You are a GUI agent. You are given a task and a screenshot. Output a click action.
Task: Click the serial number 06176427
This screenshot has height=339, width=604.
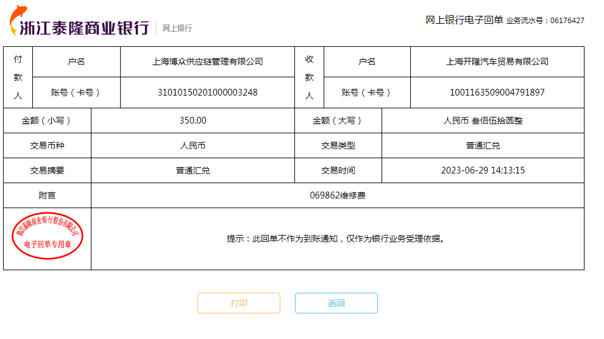pyautogui.click(x=567, y=21)
